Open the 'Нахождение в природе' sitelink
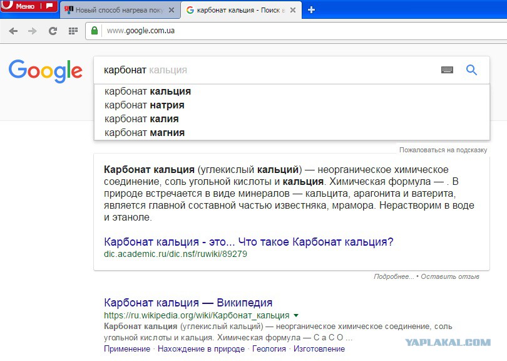This screenshot has width=507, height=361. click(201, 349)
